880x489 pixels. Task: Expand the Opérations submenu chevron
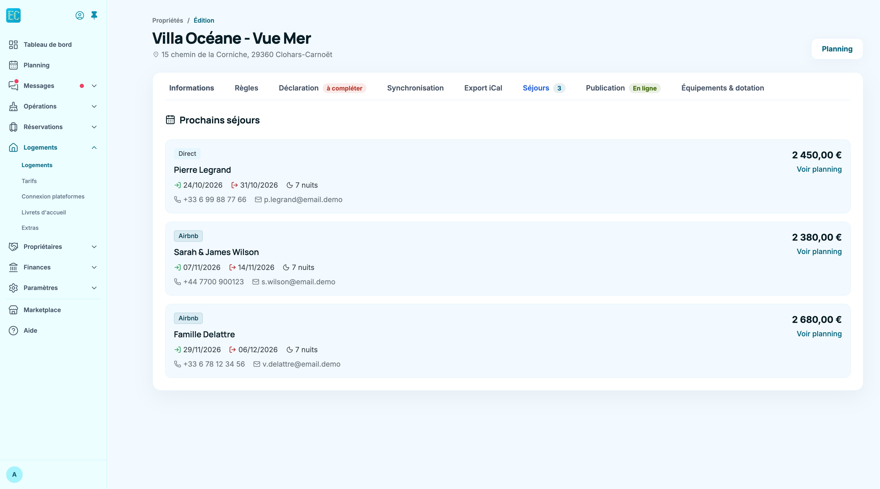[94, 106]
